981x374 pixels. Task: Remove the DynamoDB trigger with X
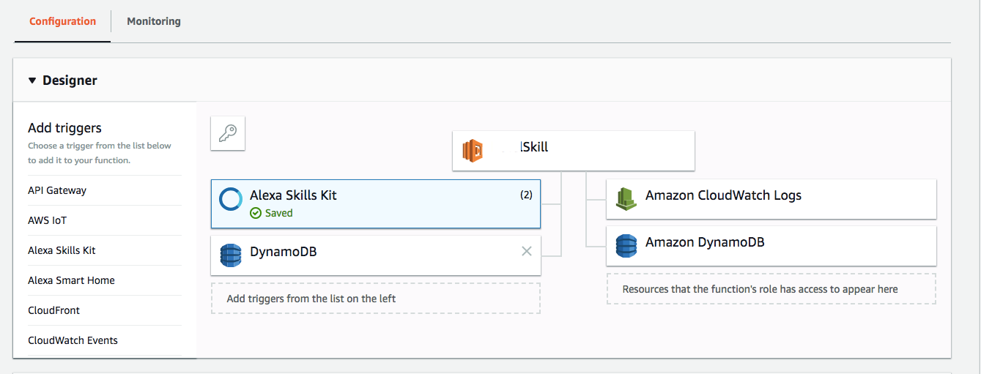526,251
